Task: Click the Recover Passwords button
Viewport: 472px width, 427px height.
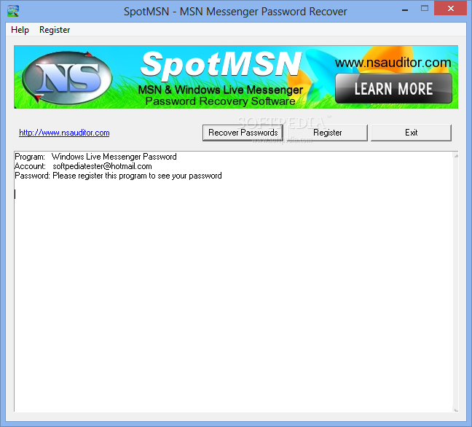Action: coord(243,133)
